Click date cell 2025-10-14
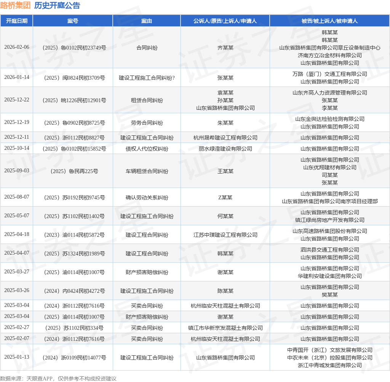Viewport: 390px width, 382px height. 17,148
